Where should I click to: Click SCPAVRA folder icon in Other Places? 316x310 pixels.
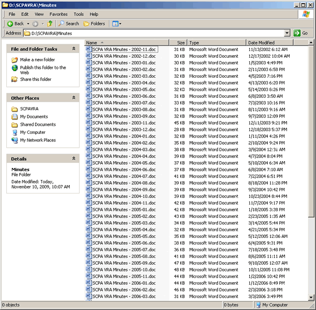coord(14,109)
